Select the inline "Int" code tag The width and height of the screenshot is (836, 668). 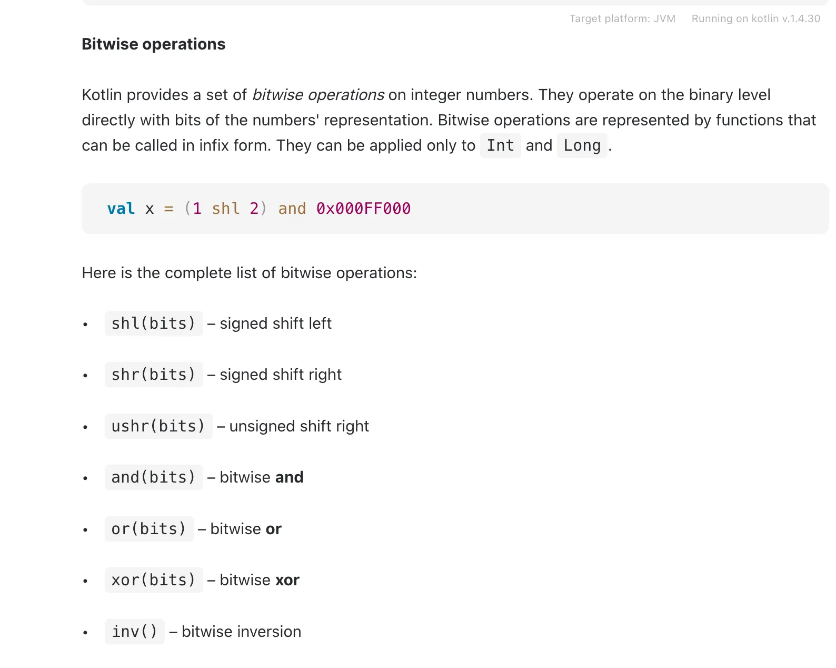(500, 145)
